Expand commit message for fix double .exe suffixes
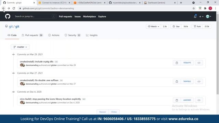Screen dimensions: 219x123 pyautogui.click(x=61, y=80)
